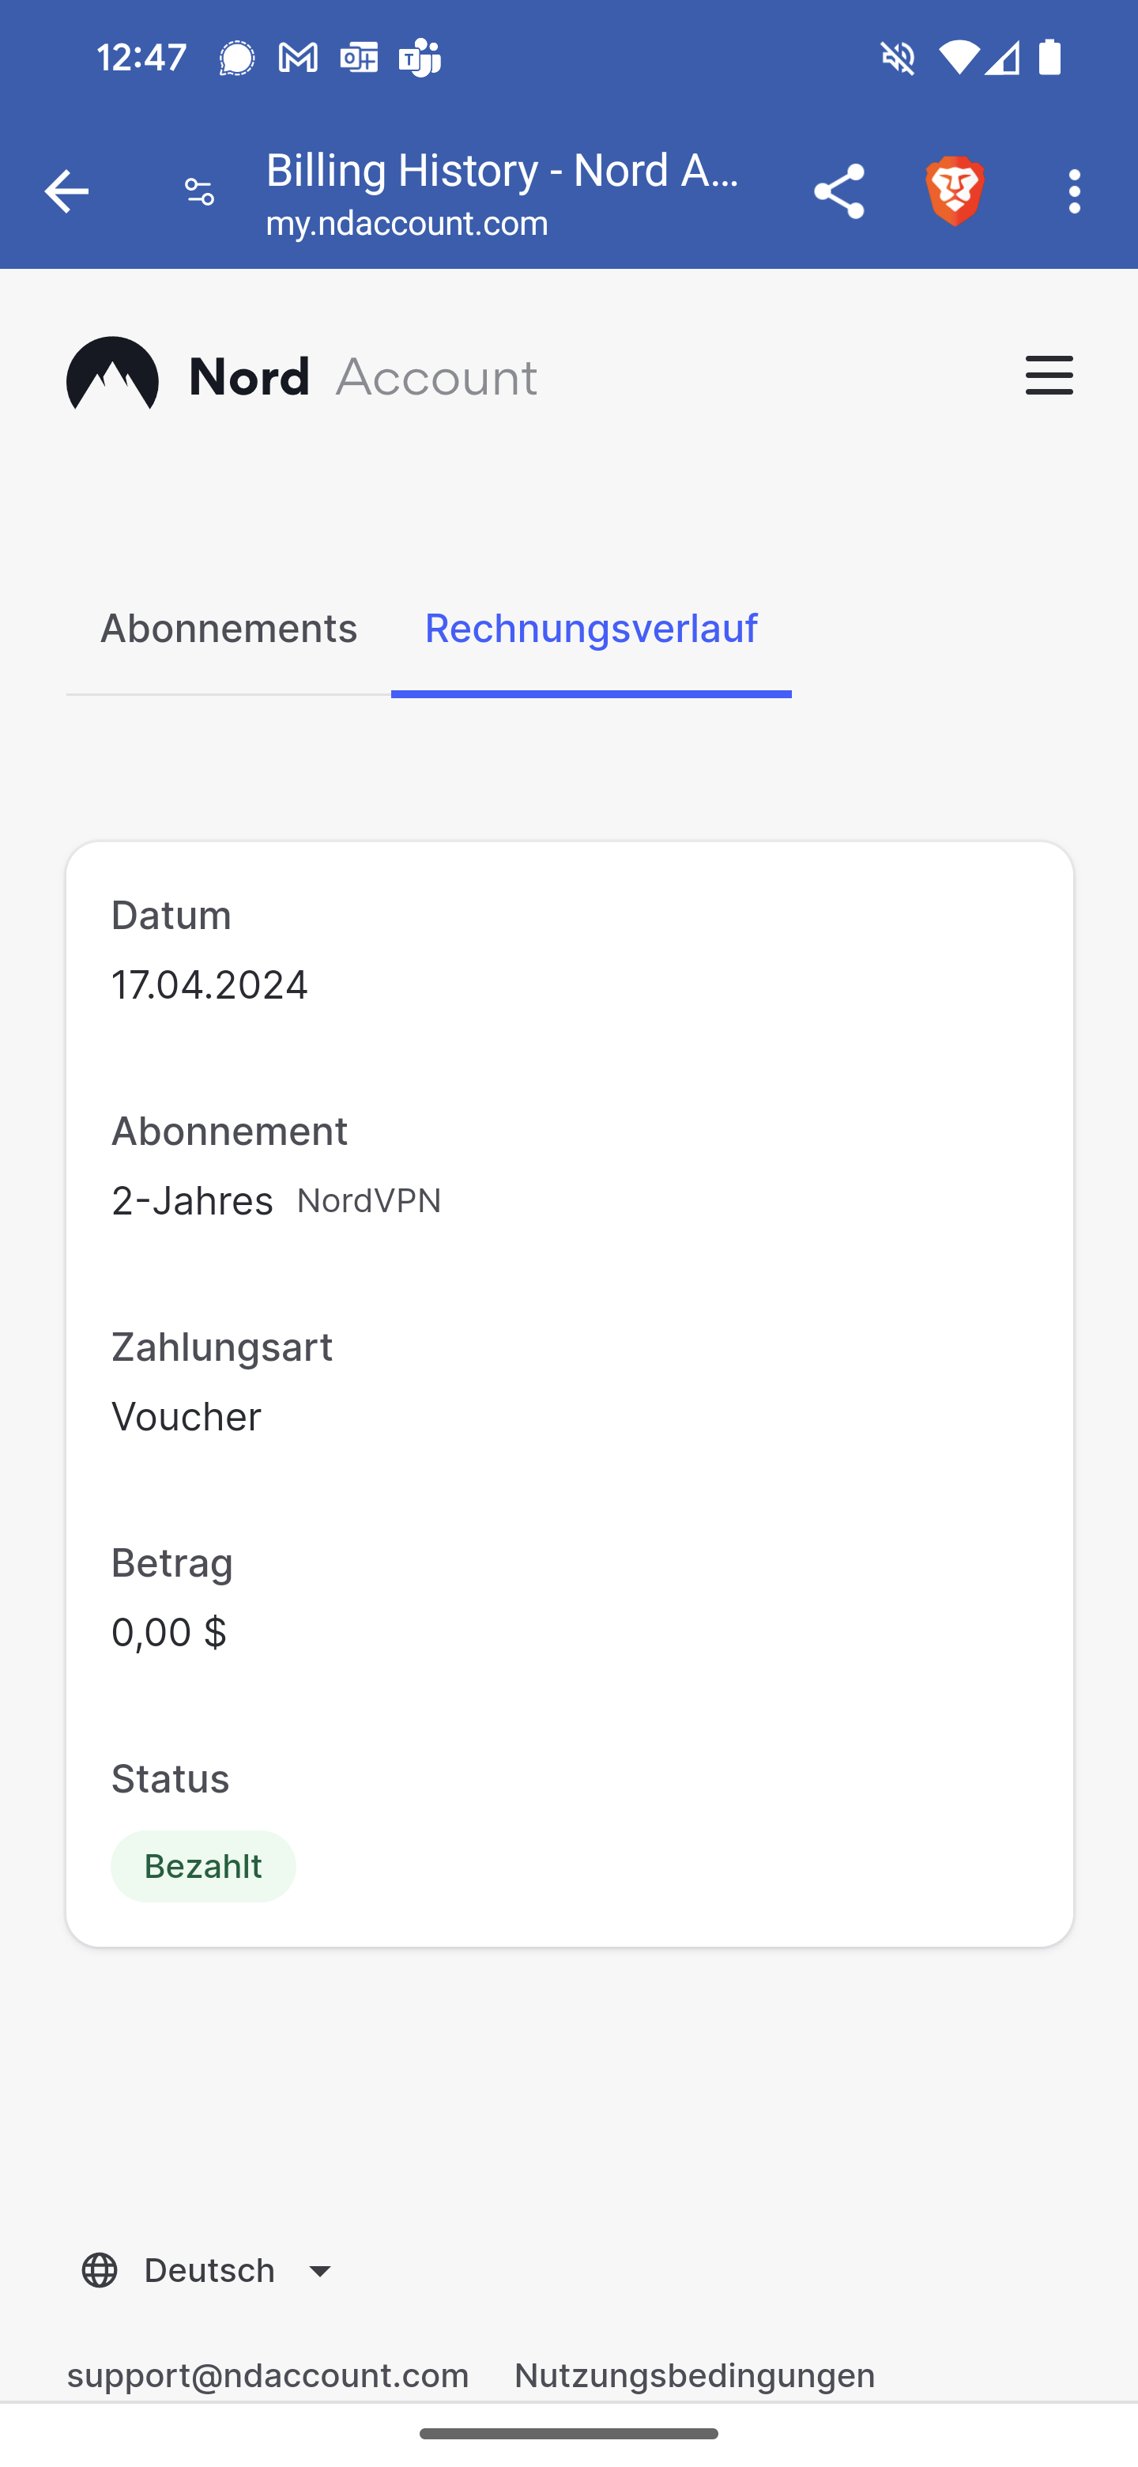1138x2467 pixels.
Task: Tap the back arrow in browser toolbar
Action: point(66,191)
